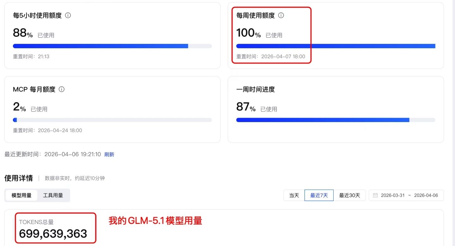
Task: Click the red 我的GLM-5.1模型用量 annotation text
Action: 155,221
